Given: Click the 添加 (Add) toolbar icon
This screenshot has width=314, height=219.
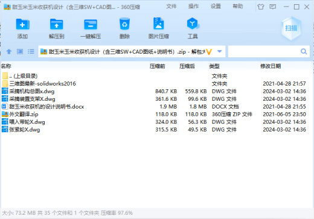Looking at the screenshot, I should pyautogui.click(x=22, y=25).
